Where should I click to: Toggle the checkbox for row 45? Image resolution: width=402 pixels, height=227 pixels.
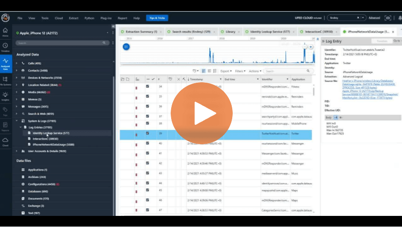click(x=148, y=190)
